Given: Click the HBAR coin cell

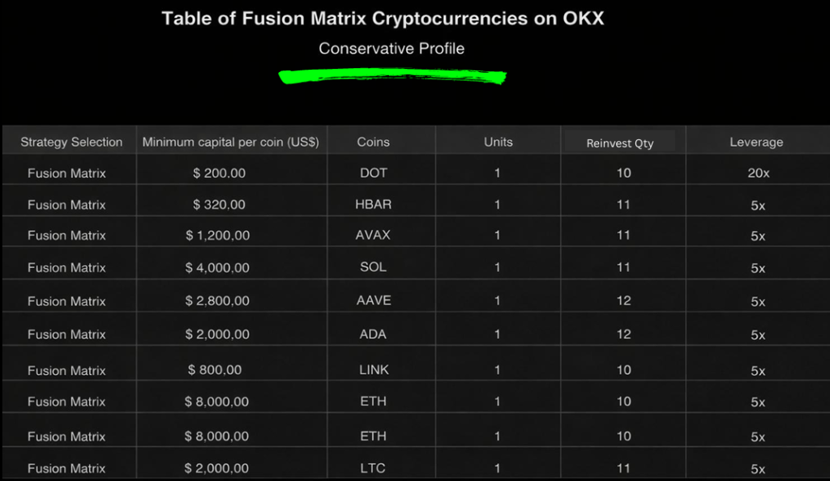Looking at the screenshot, I should coord(373,205).
